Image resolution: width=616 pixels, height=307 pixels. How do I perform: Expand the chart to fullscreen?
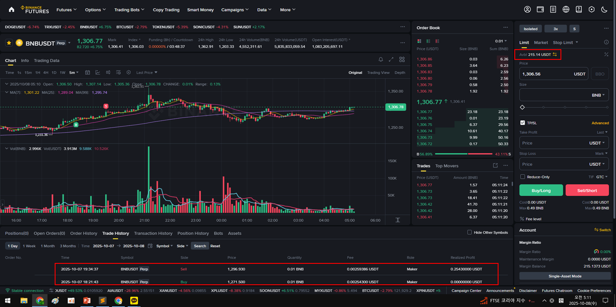pos(391,59)
